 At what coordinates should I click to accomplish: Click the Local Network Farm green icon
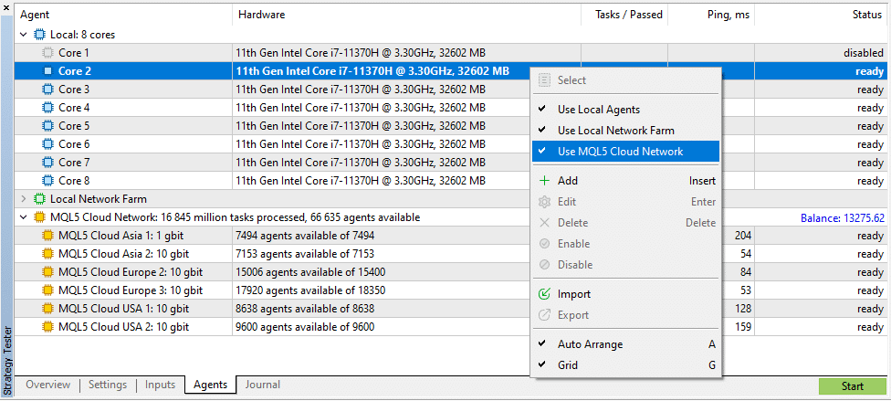click(39, 199)
